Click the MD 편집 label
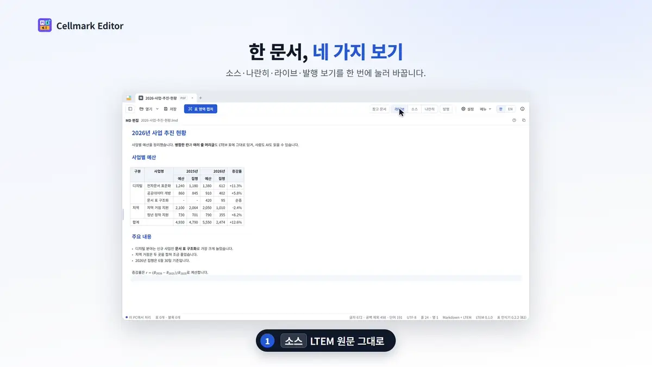Viewport: 652px width, 367px height. tap(132, 120)
